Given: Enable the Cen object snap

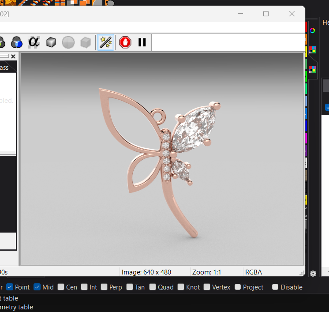Looking at the screenshot, I should click(x=61, y=287).
